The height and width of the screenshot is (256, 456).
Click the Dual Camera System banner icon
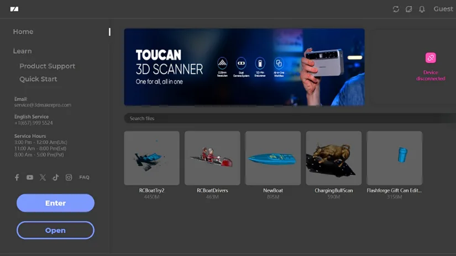(x=241, y=63)
